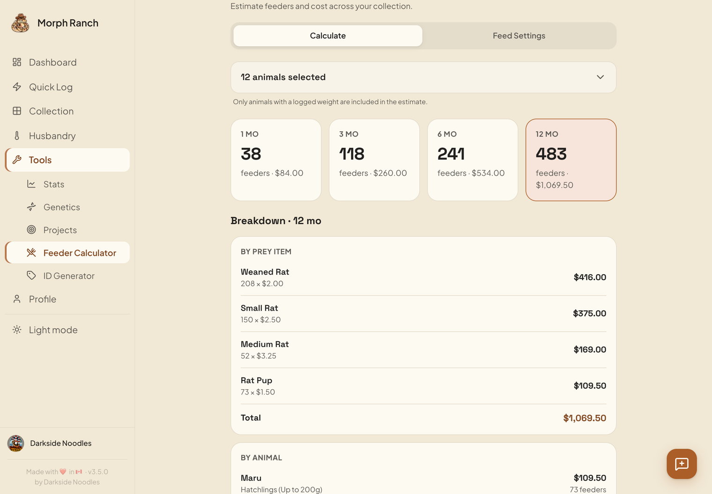Switch to the Feed Settings tab
The image size is (712, 494).
[519, 36]
